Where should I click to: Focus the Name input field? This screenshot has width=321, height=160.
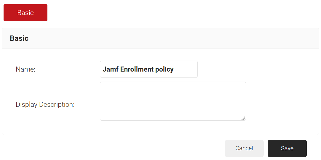tap(148, 69)
